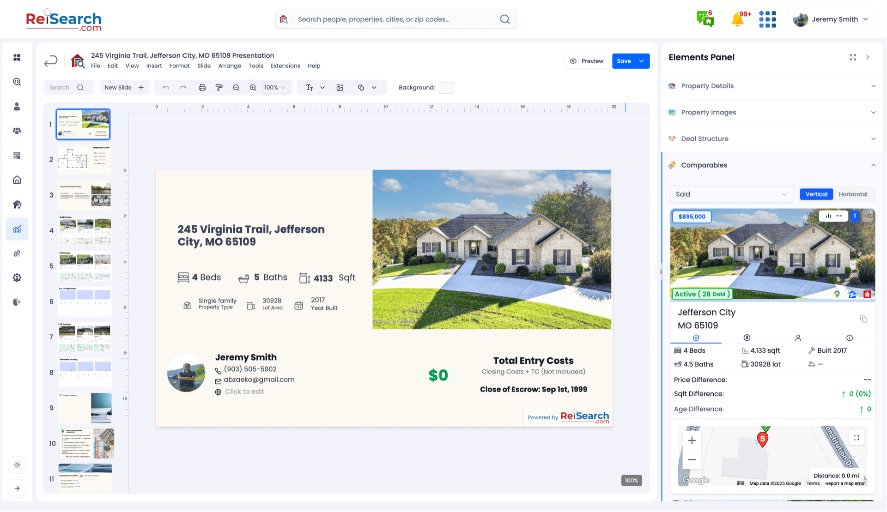887x512 pixels.
Task: Select the Horizontal layout toggle
Action: 853,194
